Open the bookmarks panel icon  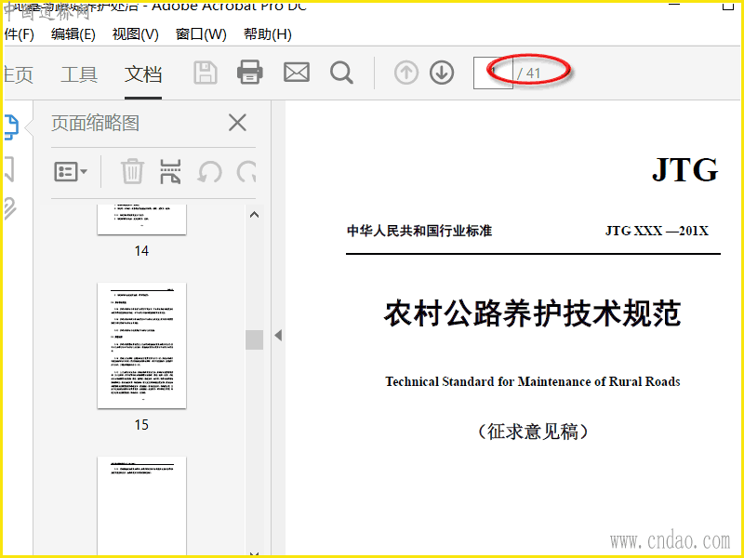coord(9,169)
